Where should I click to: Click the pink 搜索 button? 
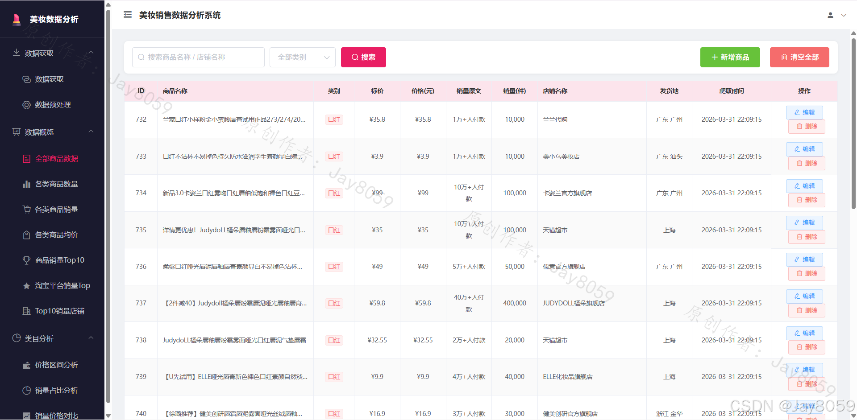pyautogui.click(x=363, y=57)
